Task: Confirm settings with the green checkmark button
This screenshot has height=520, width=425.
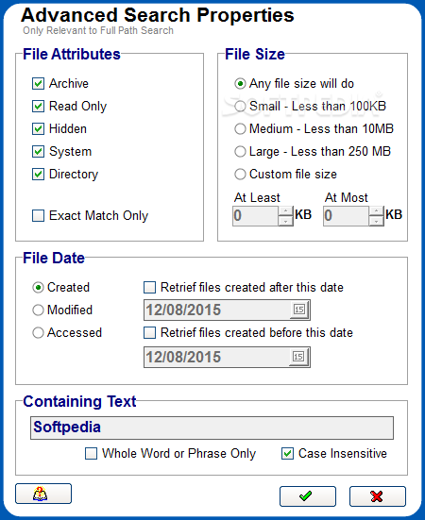Action: (x=308, y=496)
